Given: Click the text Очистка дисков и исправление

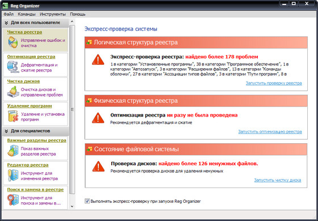Looking at the screenshot, I should 41,92.
